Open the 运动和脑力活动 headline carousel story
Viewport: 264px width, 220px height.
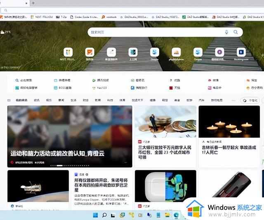click(70, 137)
